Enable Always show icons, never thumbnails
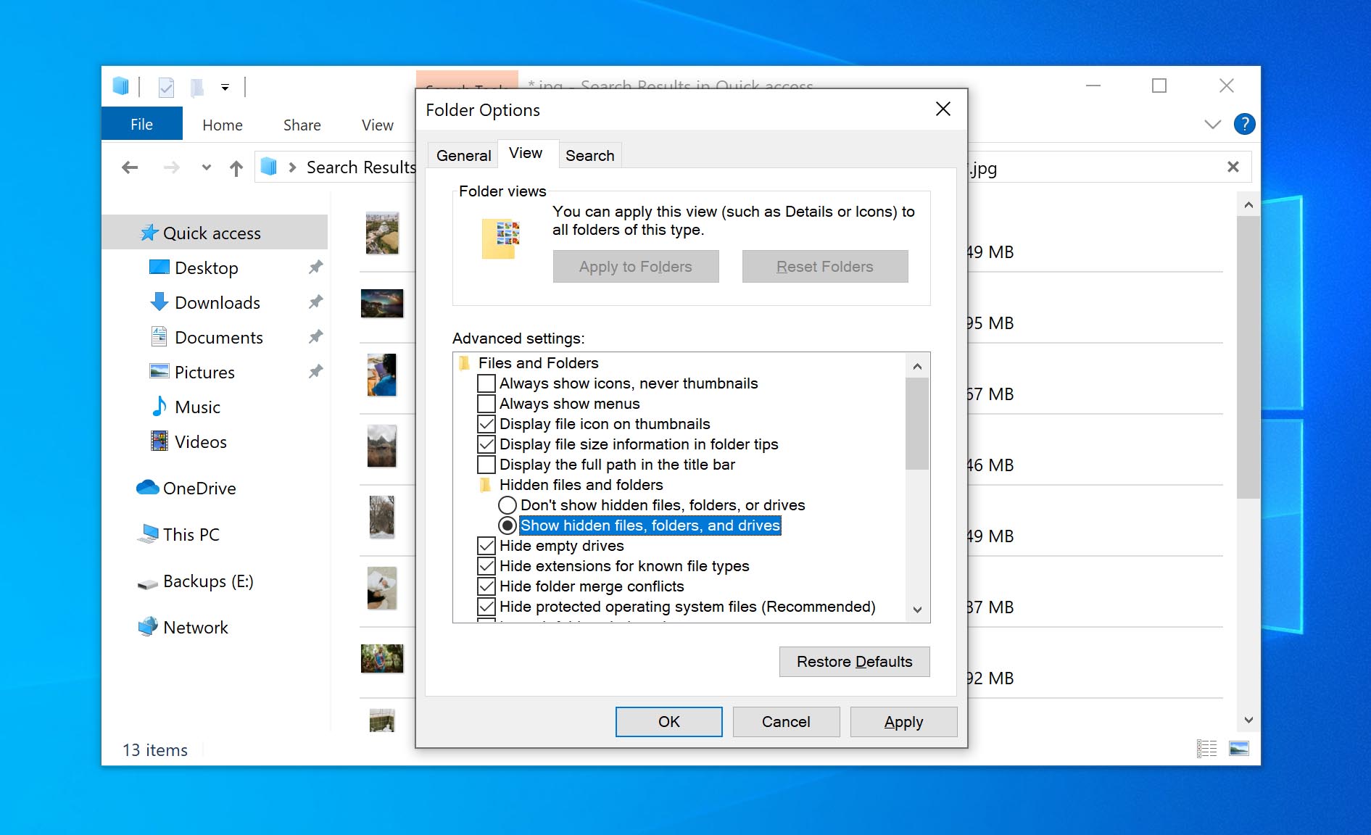The image size is (1371, 835). [x=486, y=383]
